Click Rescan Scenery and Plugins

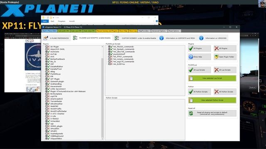(x=107, y=31)
